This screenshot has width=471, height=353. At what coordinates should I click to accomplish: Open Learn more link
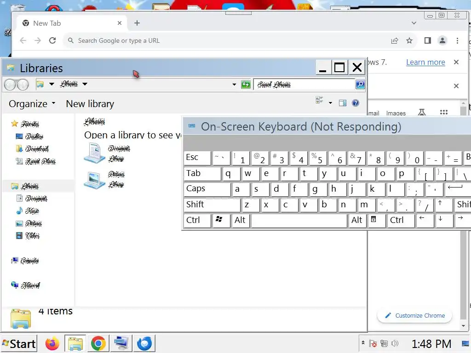(x=425, y=62)
